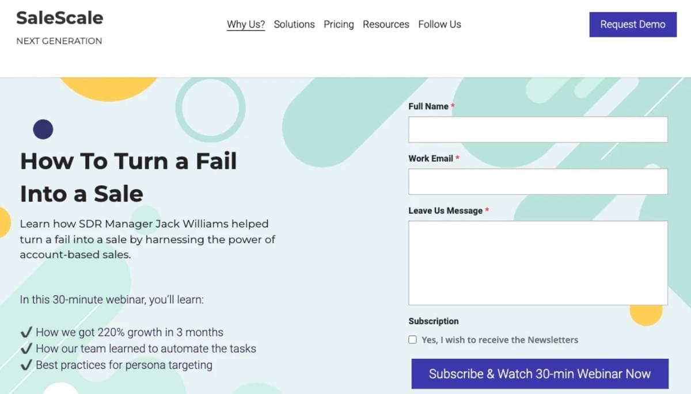
Task: Click the yellow circle below message box
Action: pos(646,313)
